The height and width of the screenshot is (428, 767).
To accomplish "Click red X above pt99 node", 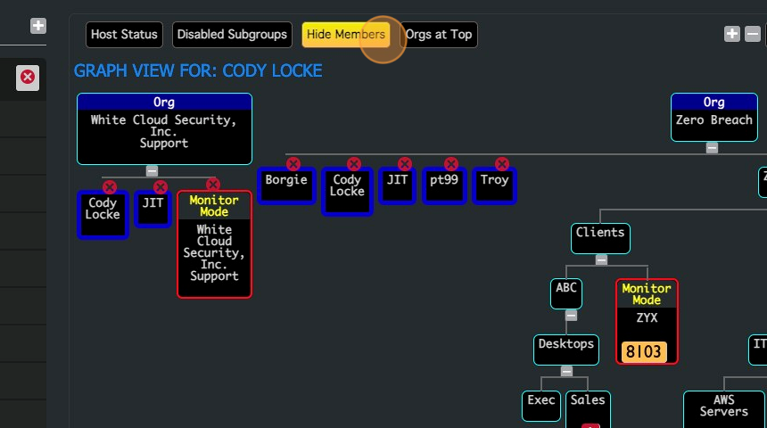I will (451, 164).
